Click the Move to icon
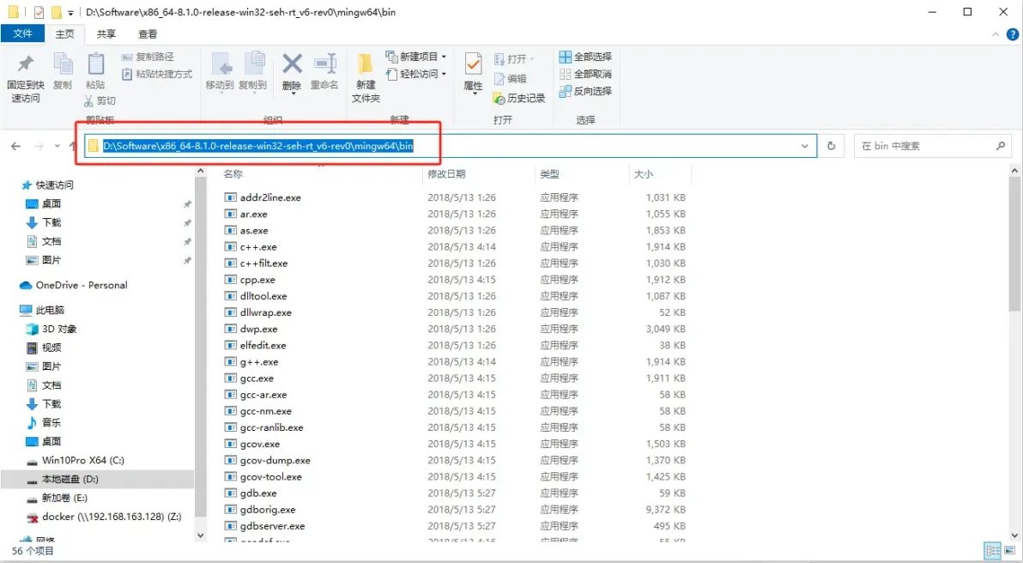 point(220,64)
